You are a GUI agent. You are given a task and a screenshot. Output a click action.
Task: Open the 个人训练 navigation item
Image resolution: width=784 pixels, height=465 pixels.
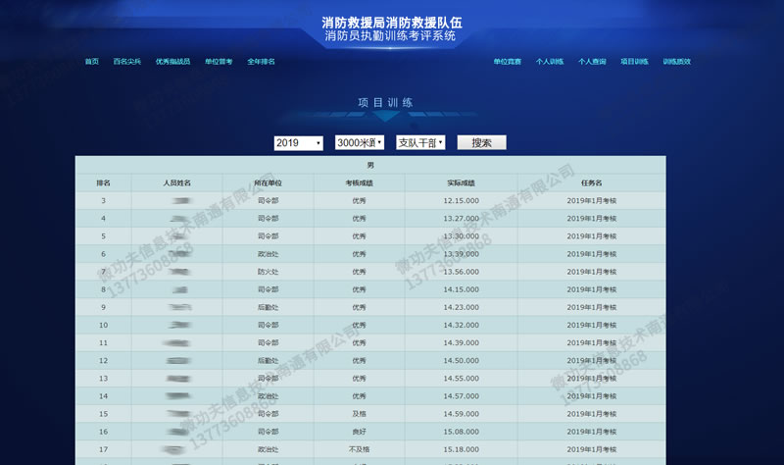[550, 61]
